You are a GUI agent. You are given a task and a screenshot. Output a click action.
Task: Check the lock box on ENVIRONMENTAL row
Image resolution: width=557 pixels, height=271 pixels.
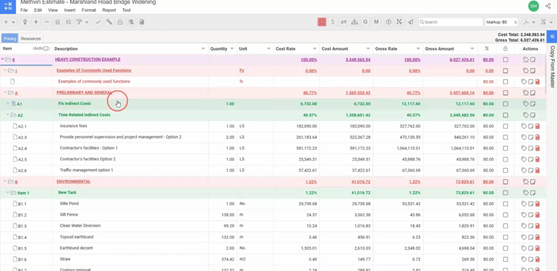click(505, 182)
